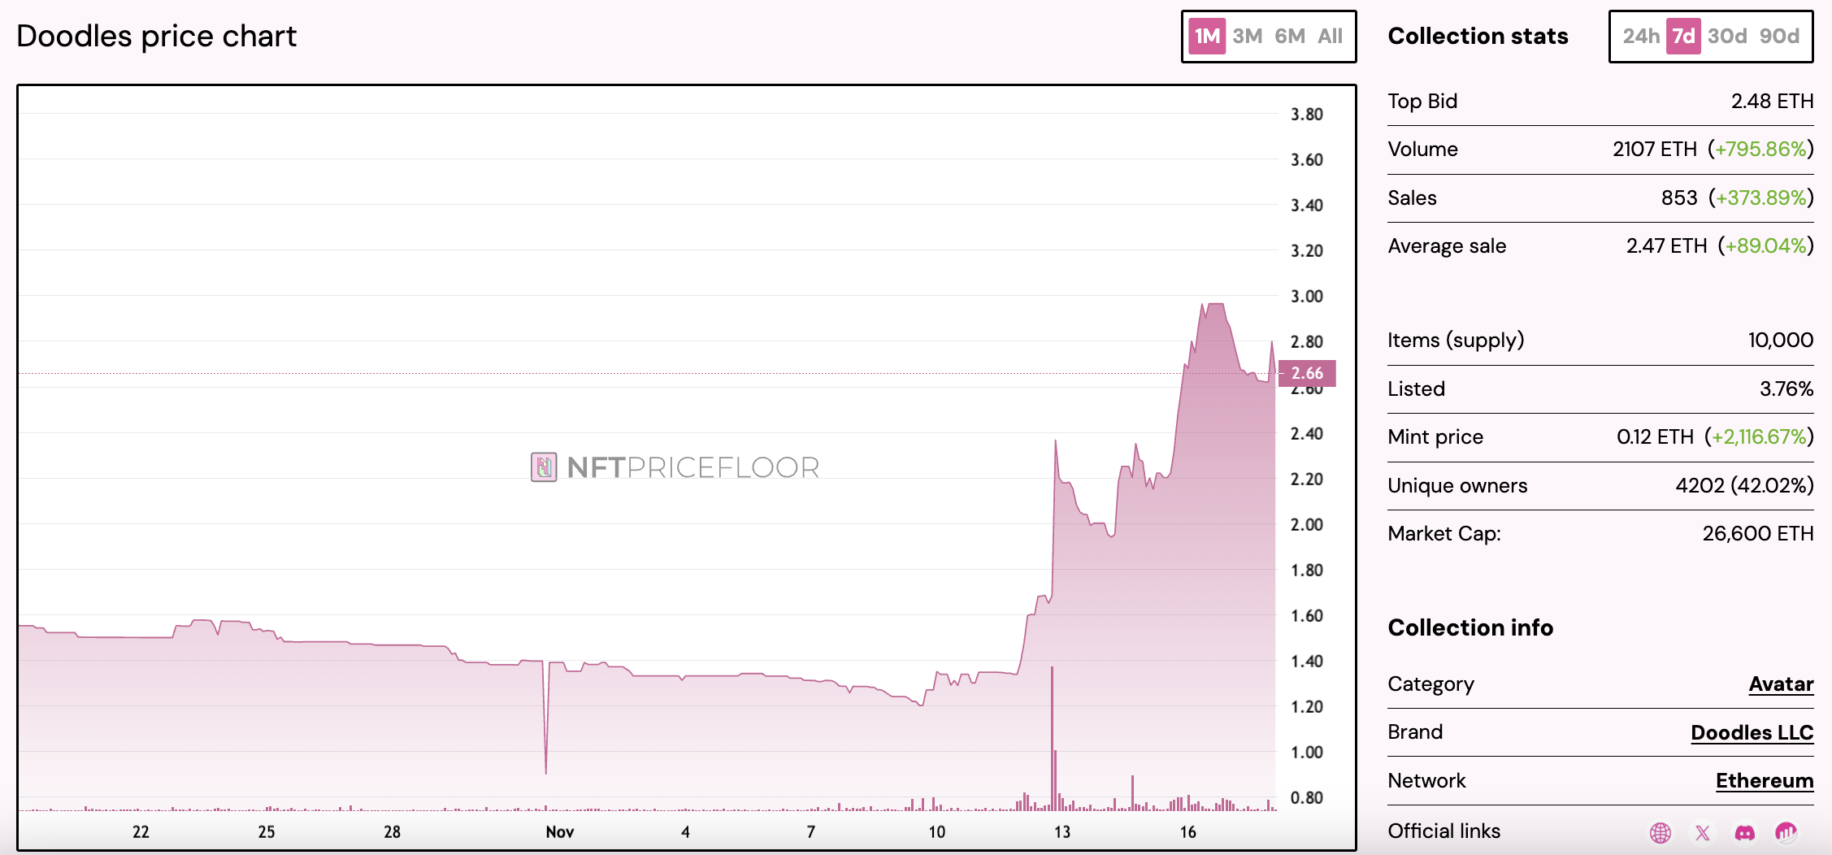Switch price chart to 3M range
The width and height of the screenshot is (1832, 855).
coord(1247,37)
